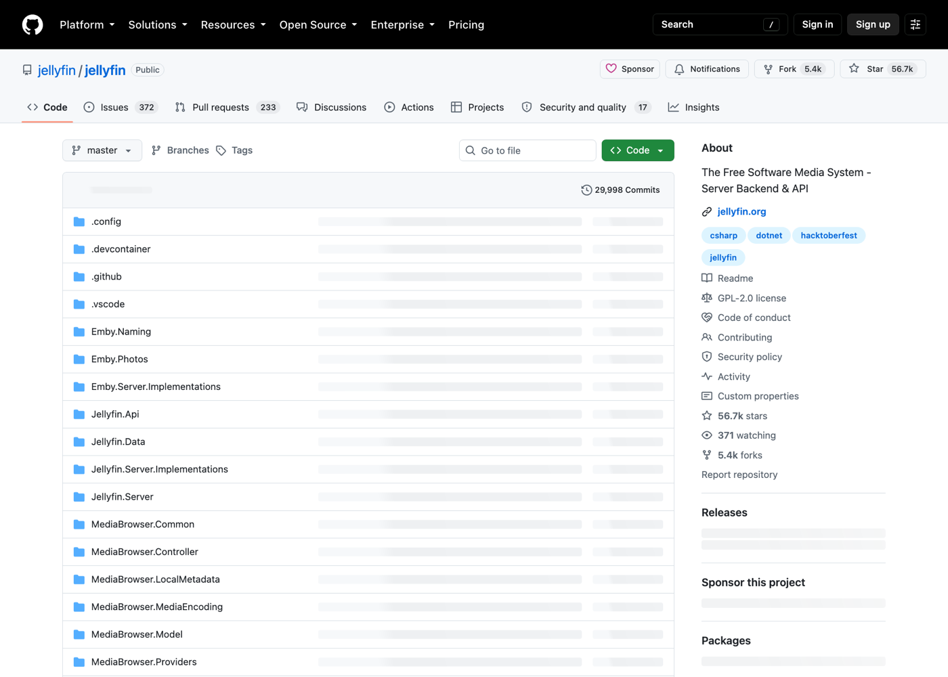Click the Jellyfin.Api folder icon
948x677 pixels.
(79, 414)
